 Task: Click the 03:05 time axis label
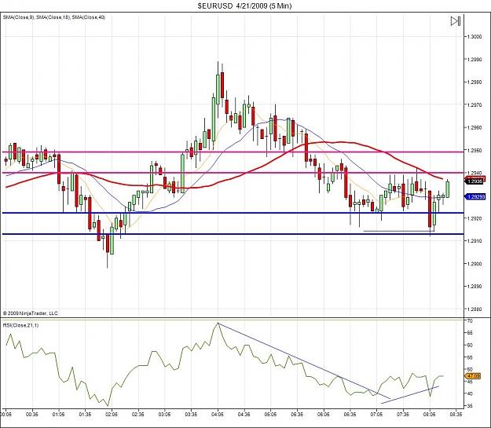(164, 414)
